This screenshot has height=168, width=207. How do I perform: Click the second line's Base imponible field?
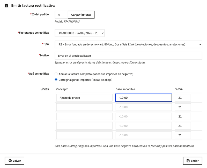click(144, 107)
